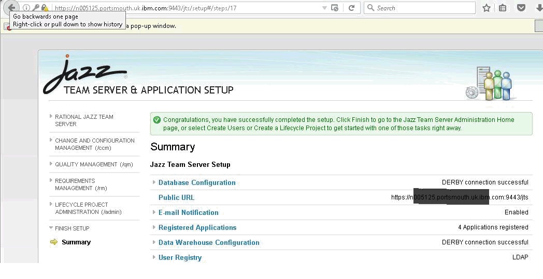Open site information icon in address bar
Viewport: 543px width, 279px height.
tap(26, 8)
